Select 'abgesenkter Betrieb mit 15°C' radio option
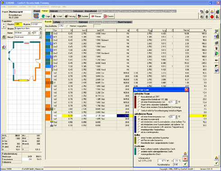 [139, 99]
